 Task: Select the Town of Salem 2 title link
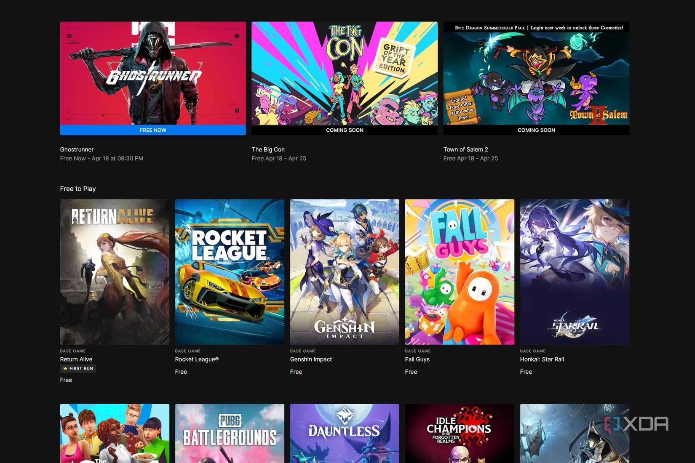pyautogui.click(x=465, y=149)
